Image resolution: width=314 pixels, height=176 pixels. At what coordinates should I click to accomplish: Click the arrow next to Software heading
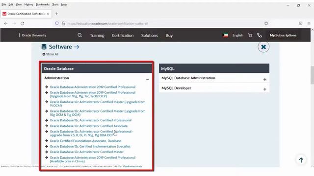77,47
